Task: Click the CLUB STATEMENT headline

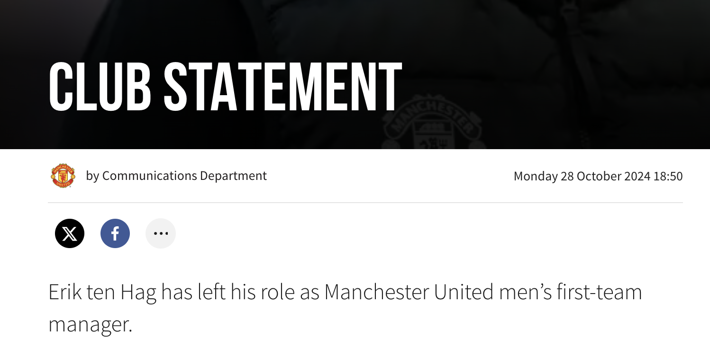Action: 225,87
